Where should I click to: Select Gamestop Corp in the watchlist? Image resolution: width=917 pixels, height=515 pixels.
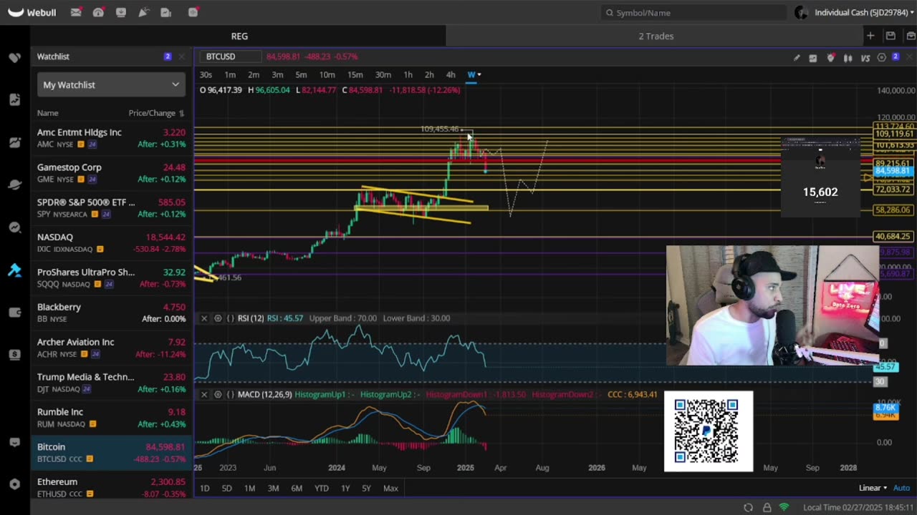[x=112, y=173]
